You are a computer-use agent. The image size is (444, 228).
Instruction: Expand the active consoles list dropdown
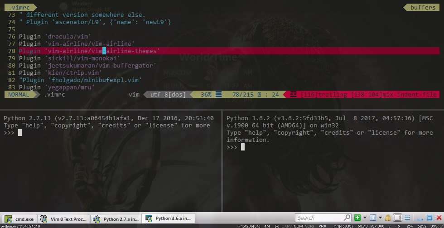pyautogui.click(x=380, y=218)
